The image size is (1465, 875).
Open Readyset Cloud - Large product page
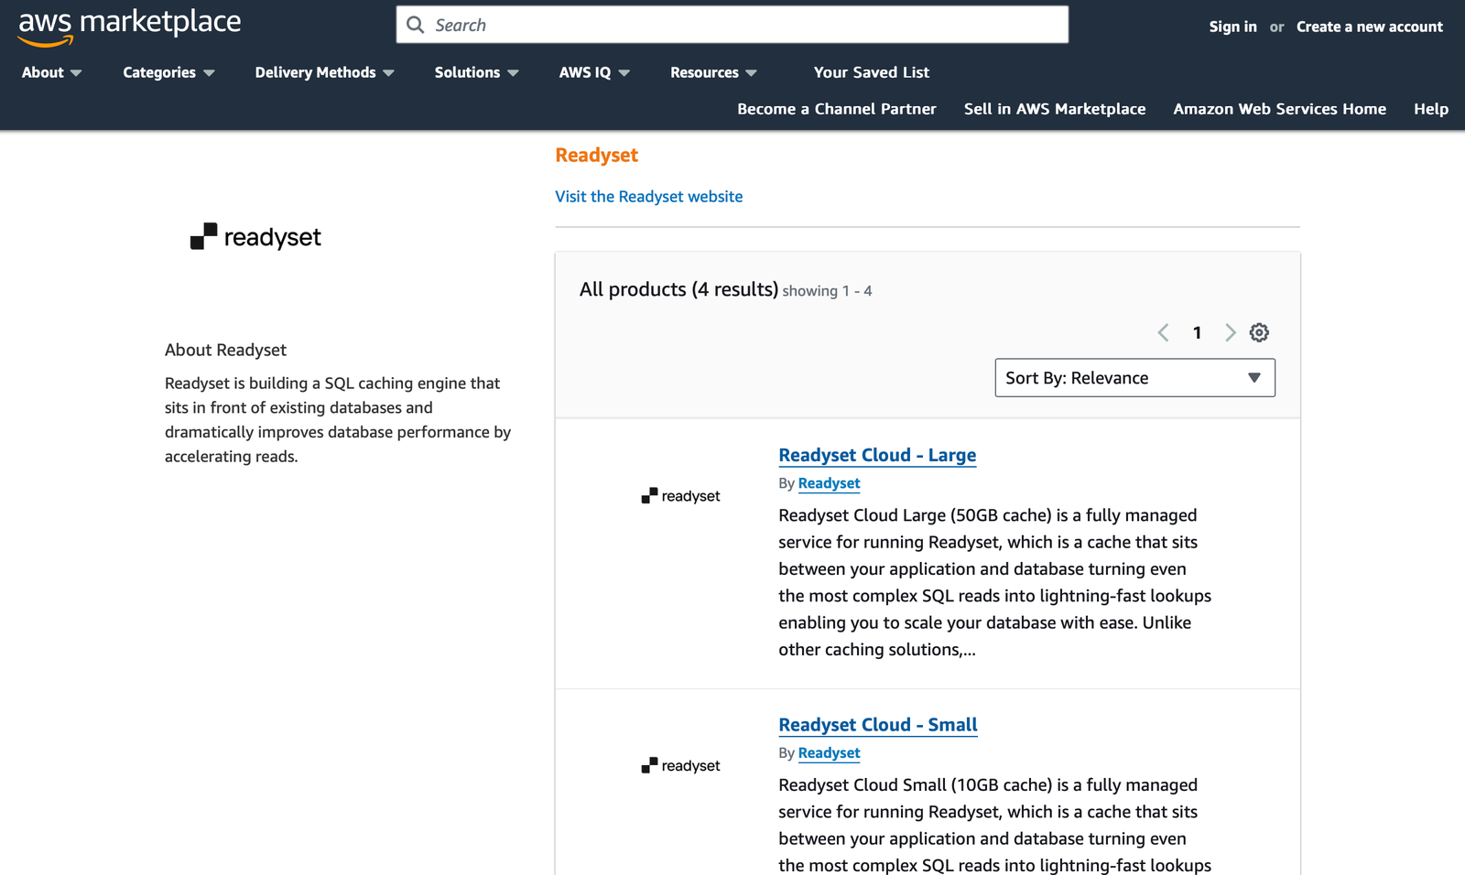pos(876,455)
